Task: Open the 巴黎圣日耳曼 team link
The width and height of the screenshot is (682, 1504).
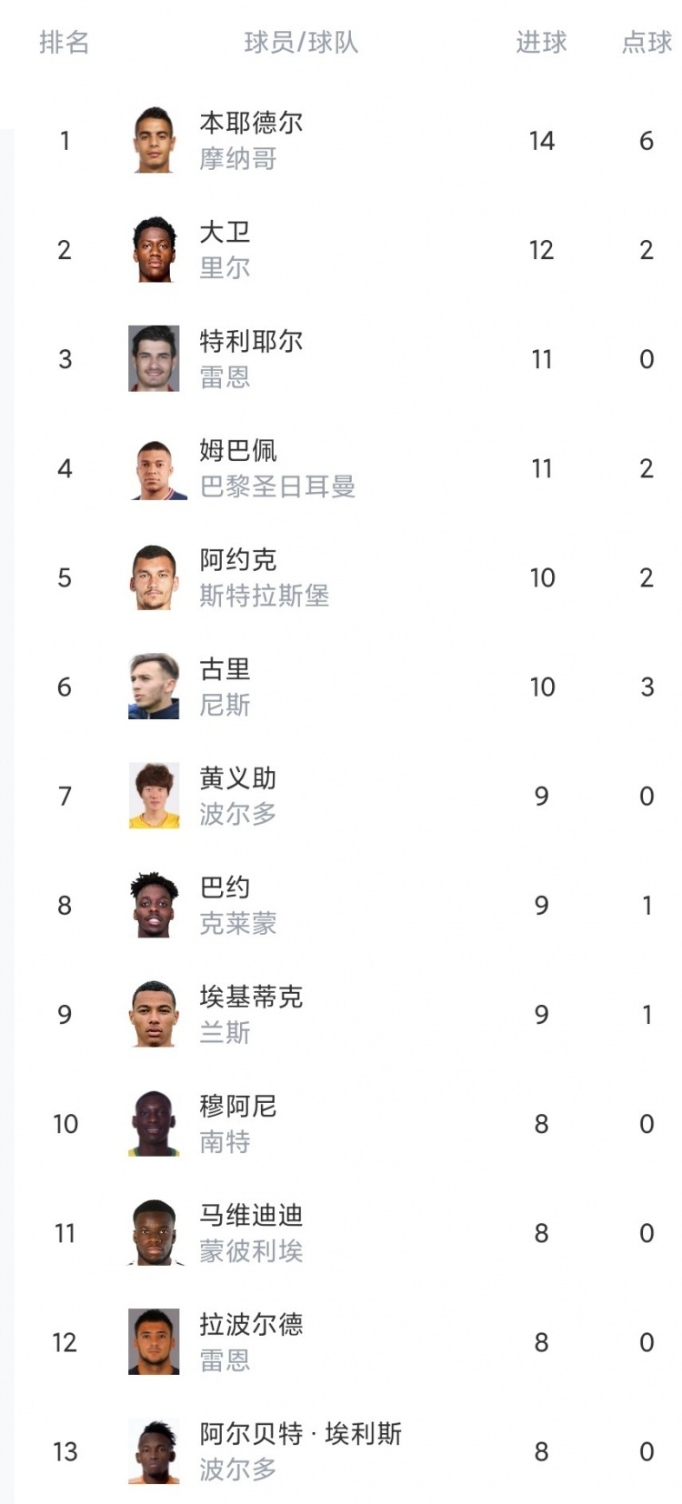Action: coord(277,486)
